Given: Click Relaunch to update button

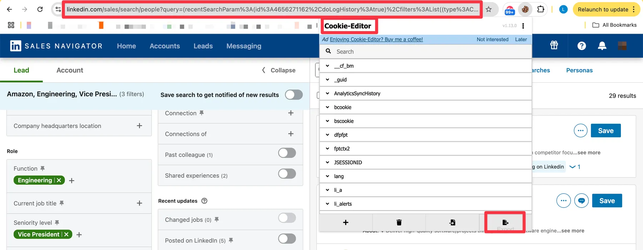Looking at the screenshot, I should [x=606, y=9].
